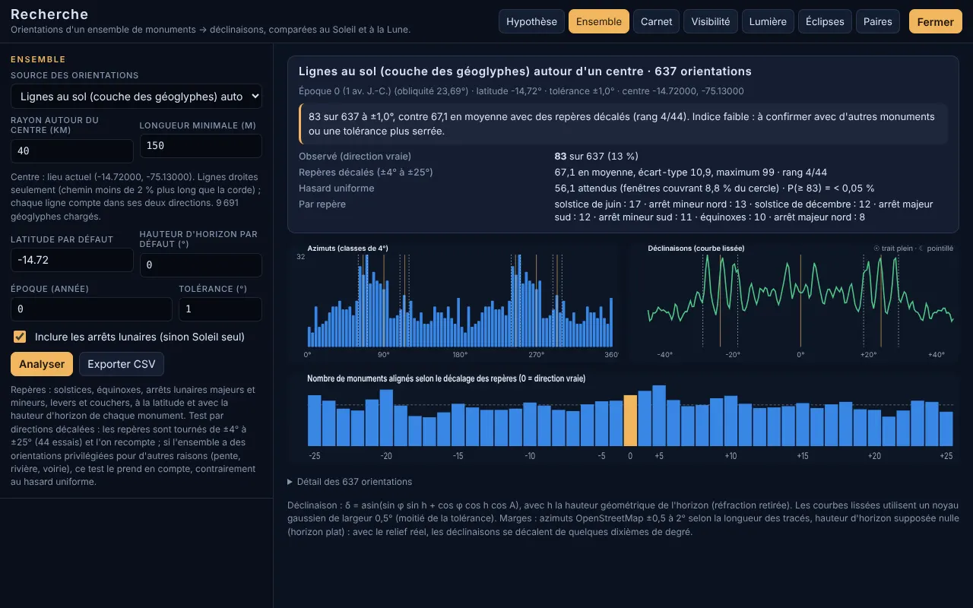Click the Exporter CSV button
This screenshot has height=608, width=973.
[122, 364]
